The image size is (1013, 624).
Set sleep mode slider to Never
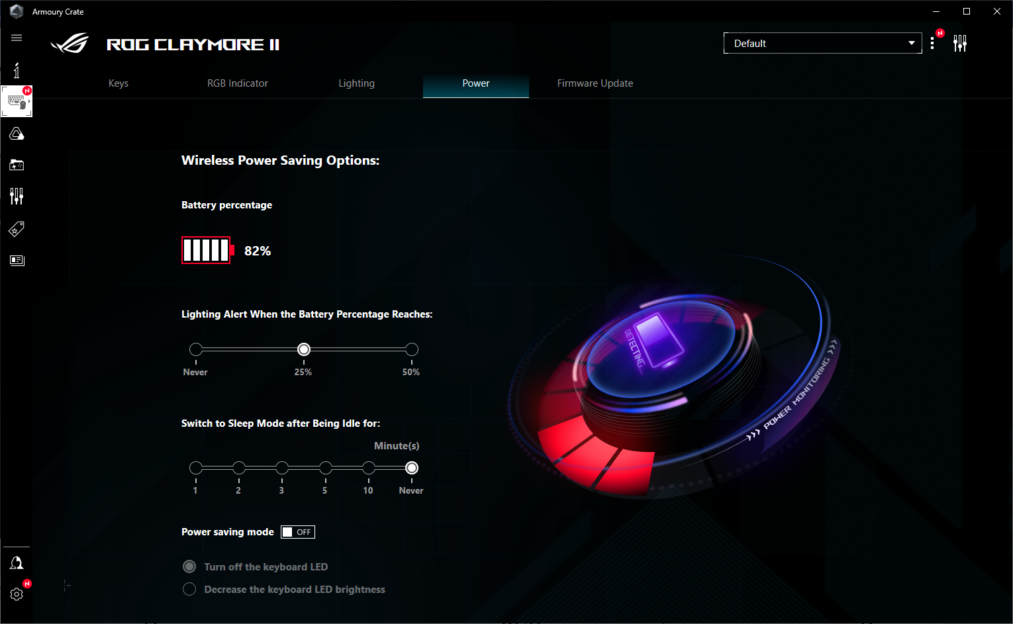(412, 468)
